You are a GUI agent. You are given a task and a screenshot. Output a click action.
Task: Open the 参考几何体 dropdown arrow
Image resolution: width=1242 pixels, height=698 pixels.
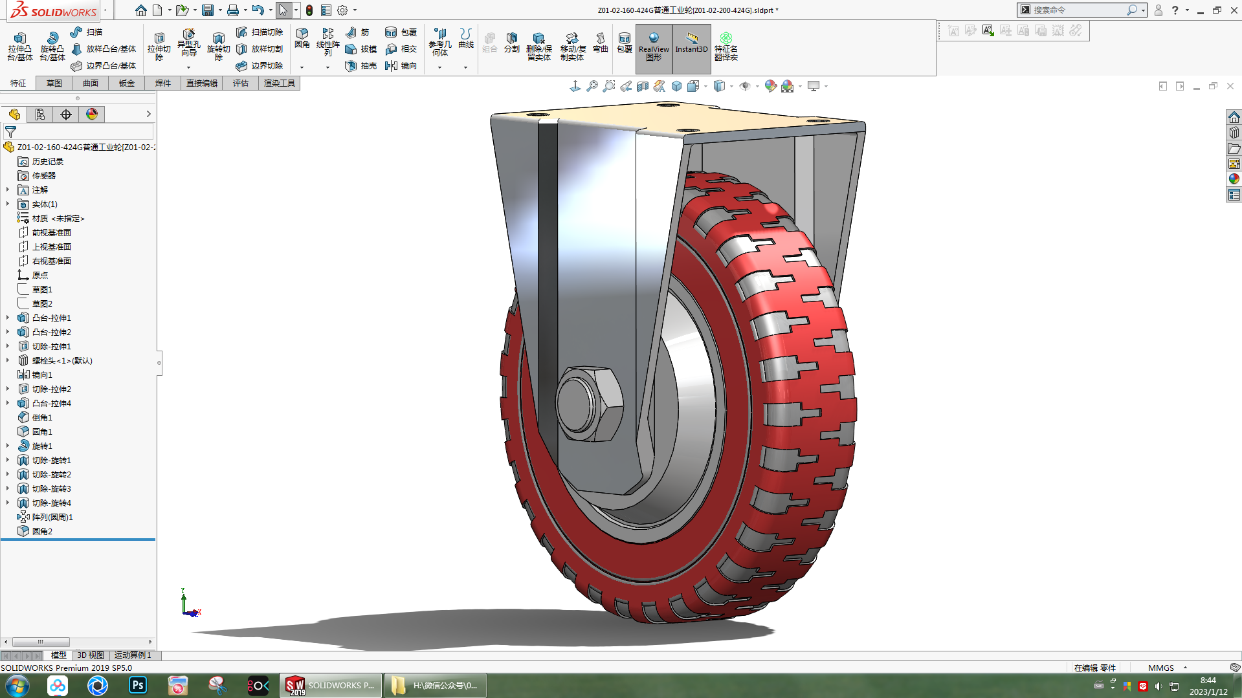pos(440,67)
